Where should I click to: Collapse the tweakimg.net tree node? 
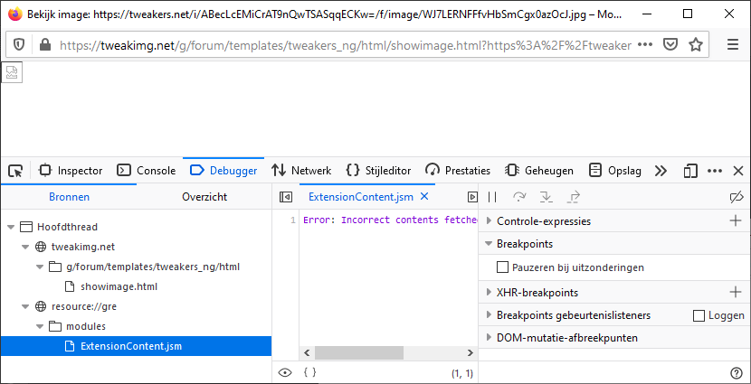[x=25, y=248]
